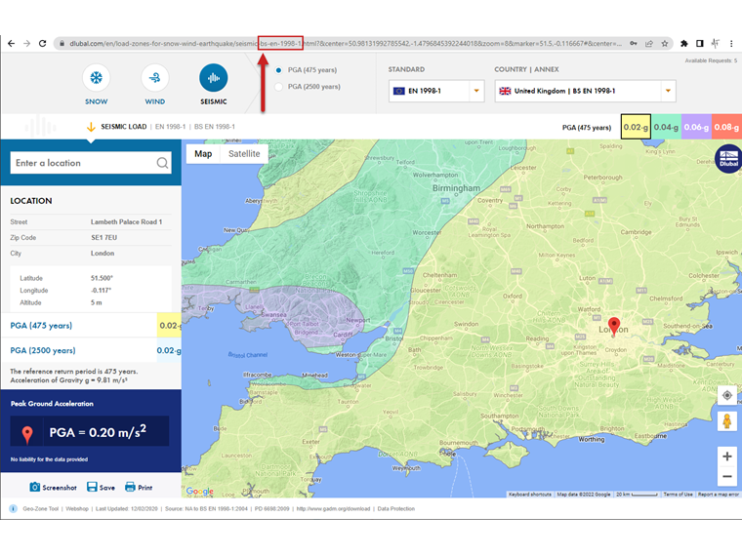This screenshot has width=742, height=556.
Task: Click the browser address bar URL
Action: click(x=346, y=44)
